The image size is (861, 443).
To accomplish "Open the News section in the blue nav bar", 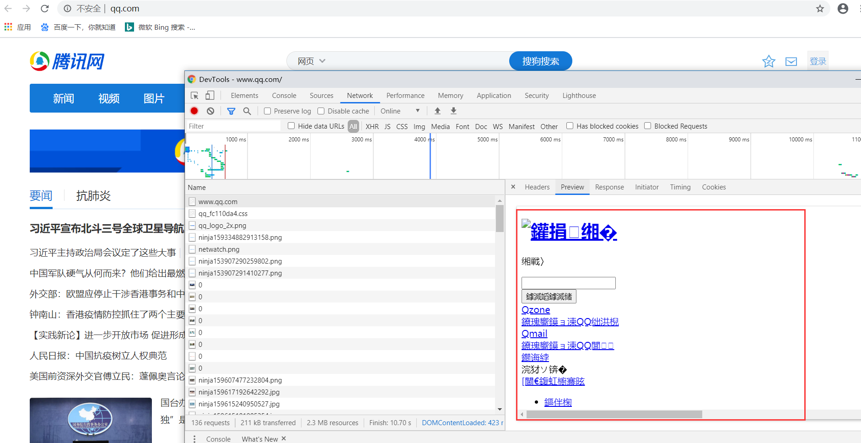I will pyautogui.click(x=64, y=98).
